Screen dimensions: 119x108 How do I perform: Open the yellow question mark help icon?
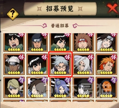(13, 14)
